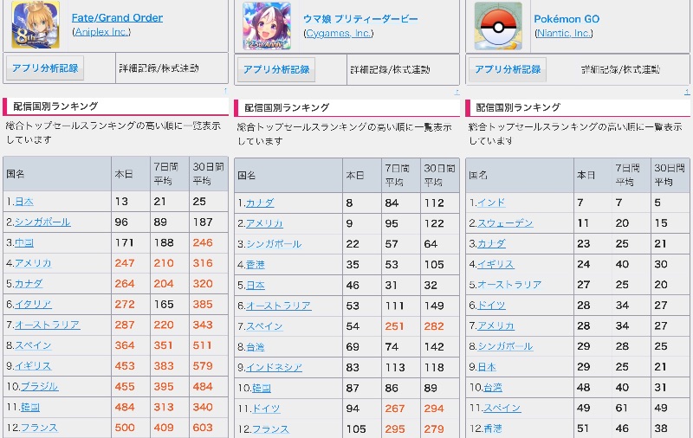Select スウェーデン in the Pokémon GO ranking

click(506, 222)
